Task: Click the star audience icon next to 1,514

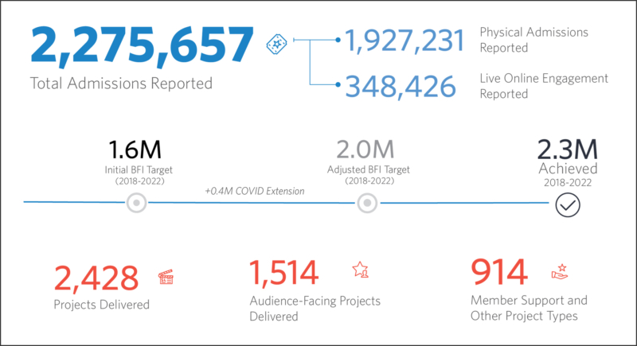Action: 360,270
